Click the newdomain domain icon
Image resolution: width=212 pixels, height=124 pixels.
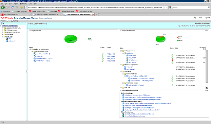pos(125,53)
